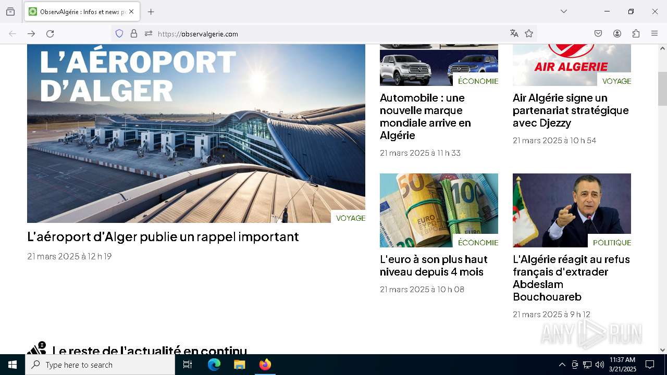The image size is (667, 375).
Task: Click the Meet Now tray icon
Action: pyautogui.click(x=575, y=365)
